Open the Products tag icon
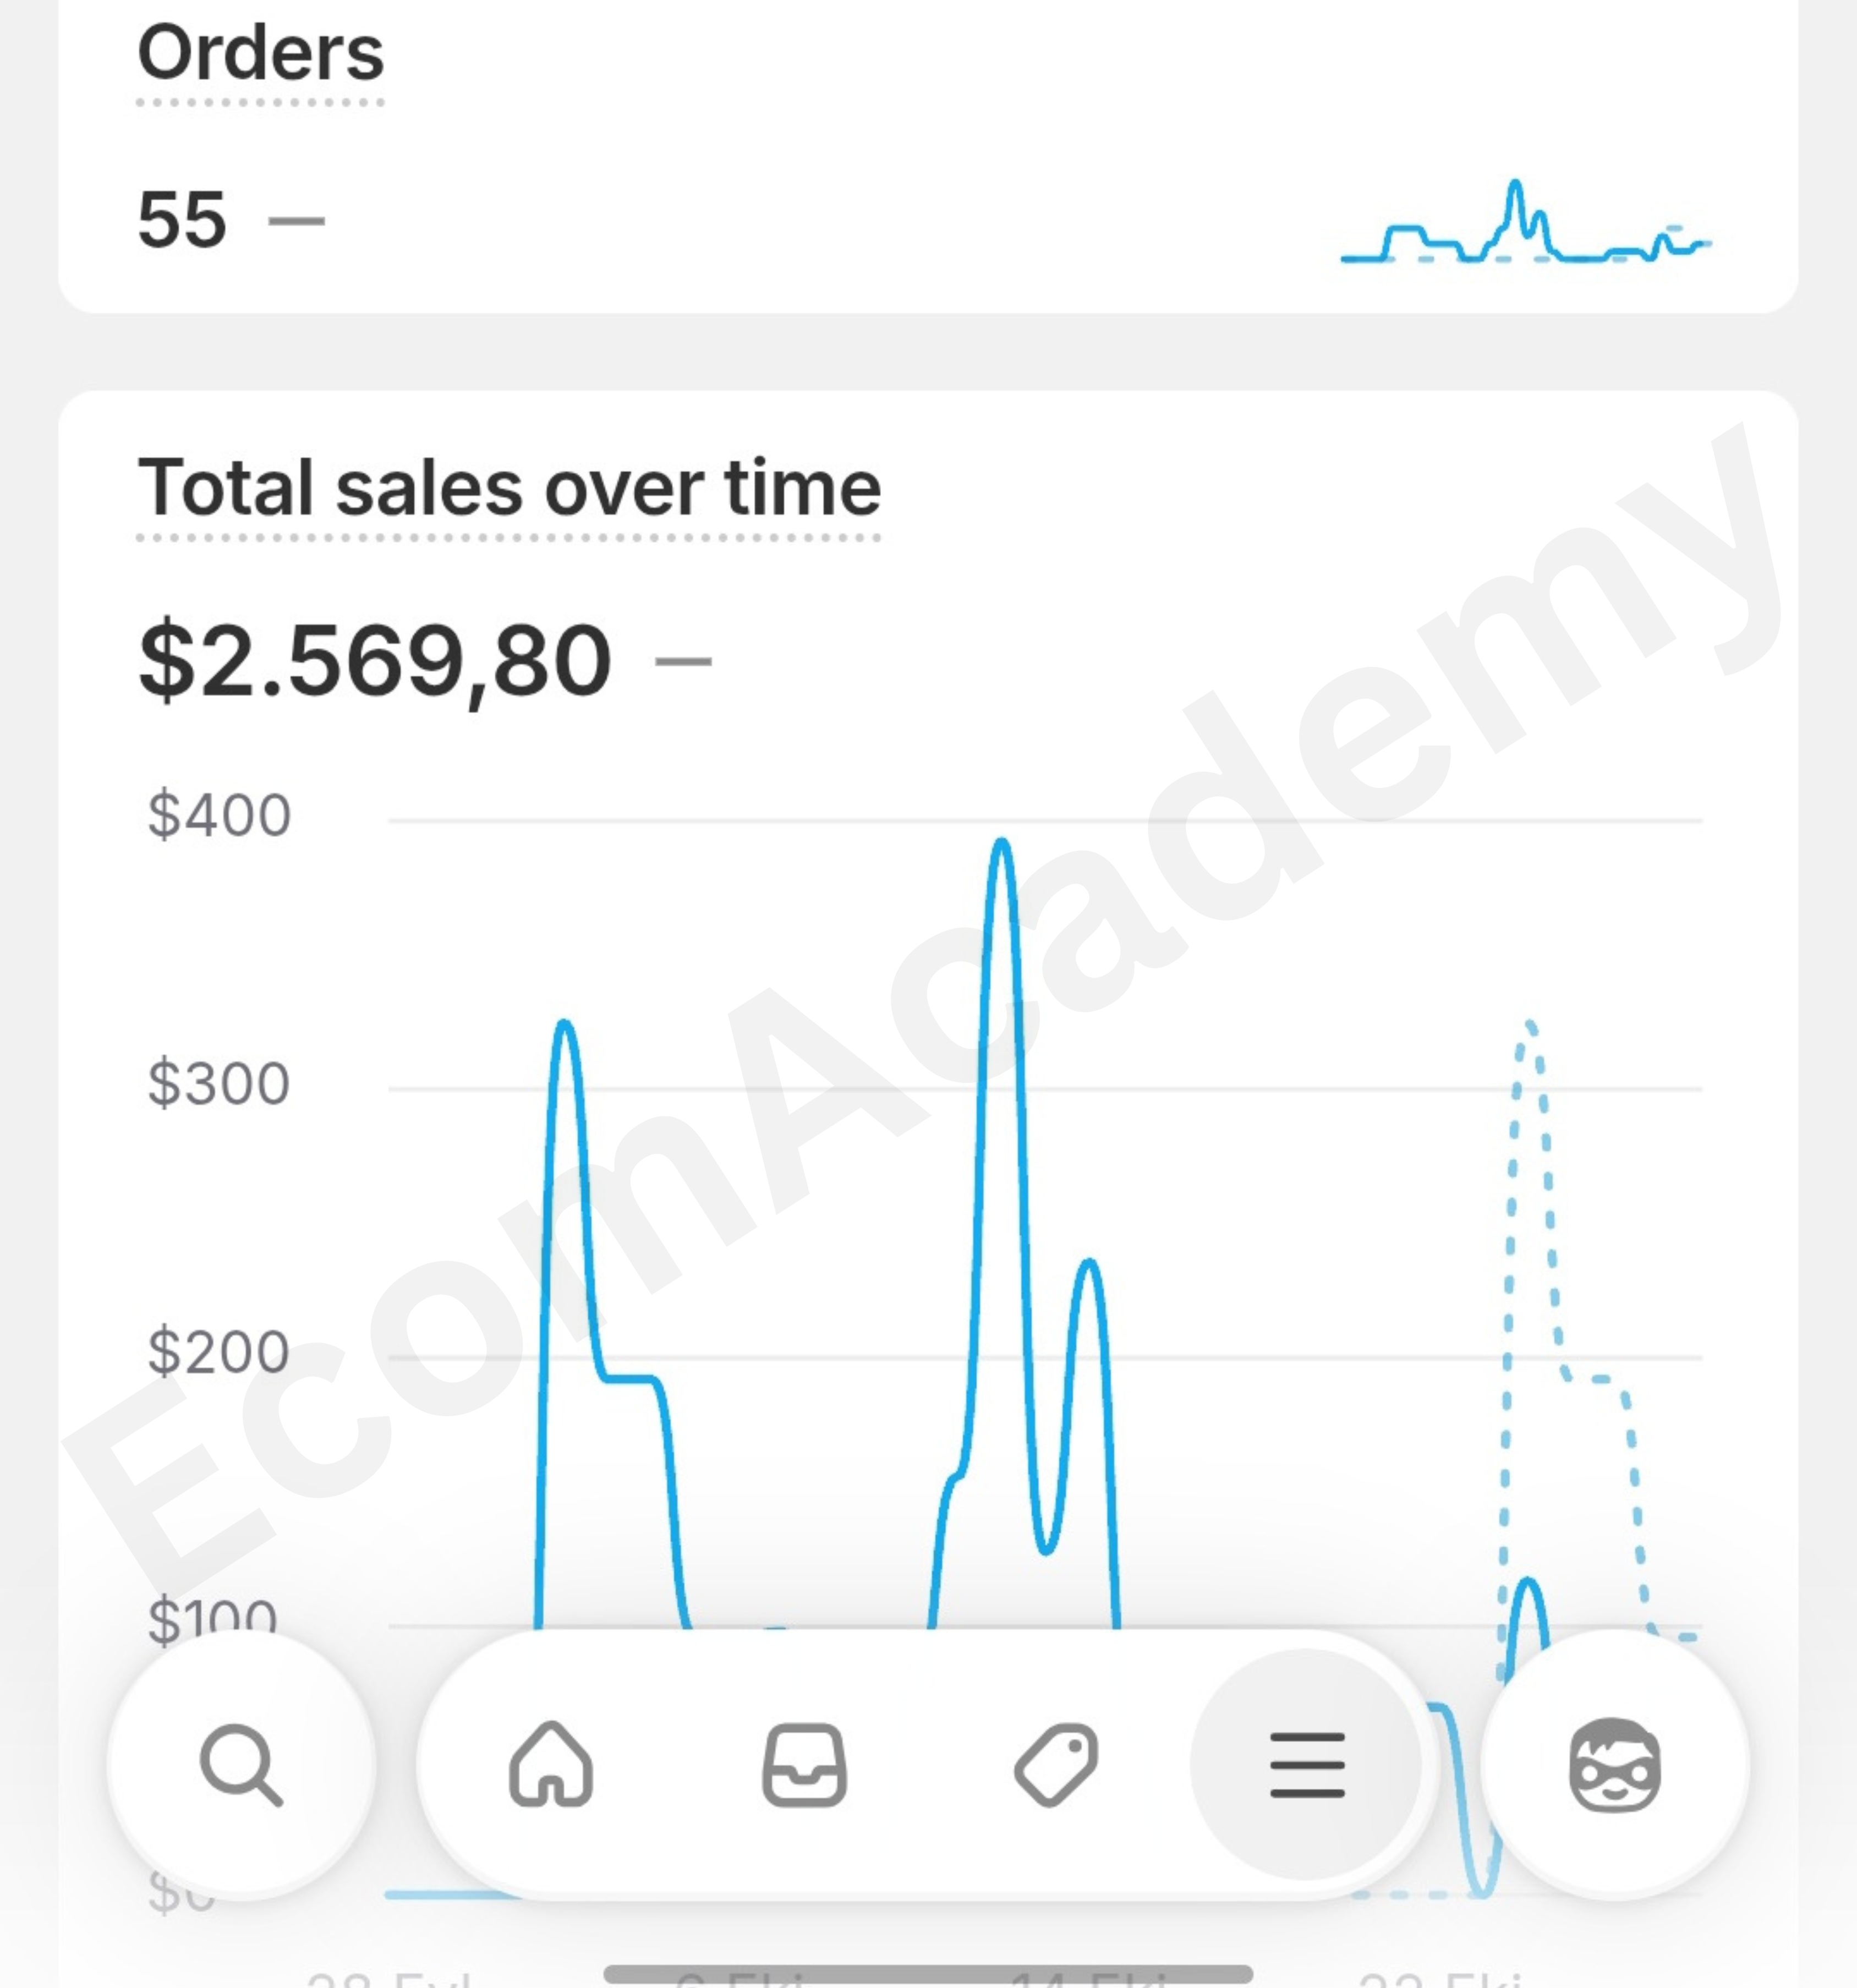Viewport: 1857px width, 1988px height. coord(1056,1765)
